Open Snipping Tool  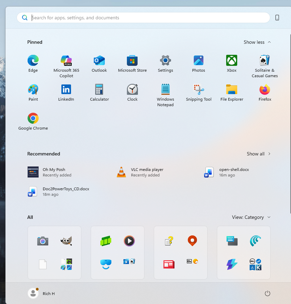(199, 93)
